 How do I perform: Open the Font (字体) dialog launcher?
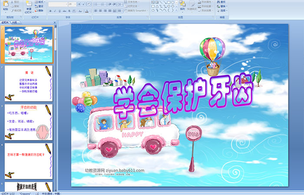90,17
